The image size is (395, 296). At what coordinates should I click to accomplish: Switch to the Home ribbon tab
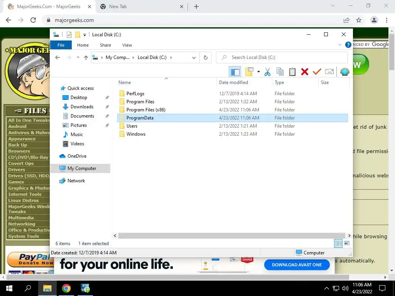pos(83,45)
